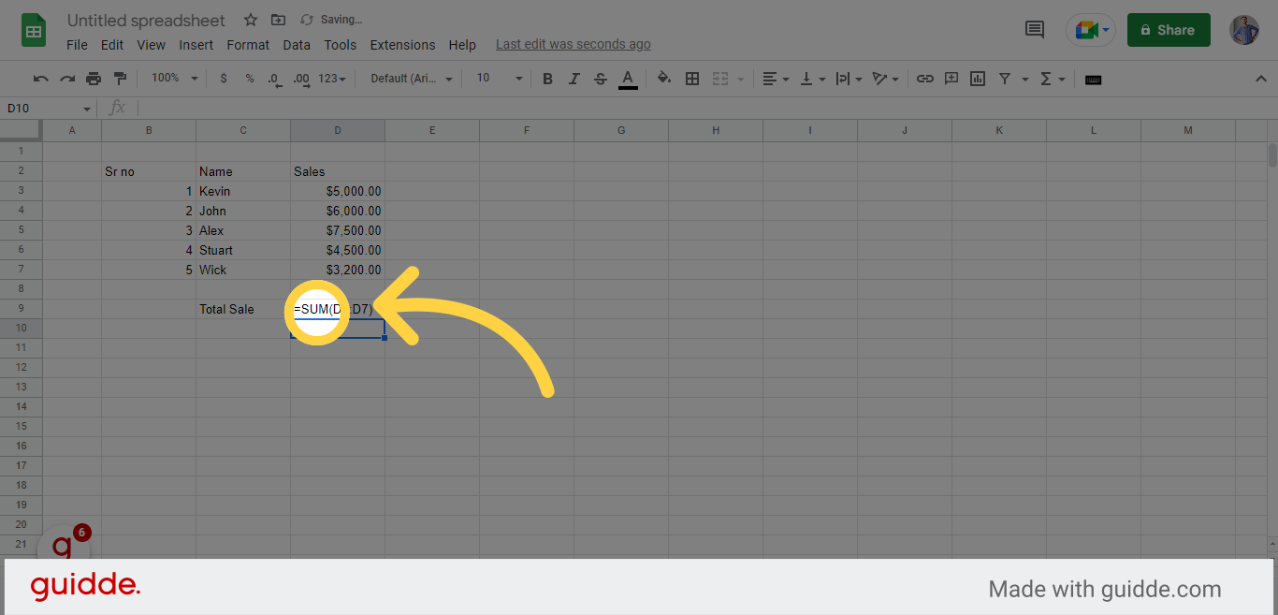Toggle strikethrough formatting
The width and height of the screenshot is (1278, 615).
(600, 79)
